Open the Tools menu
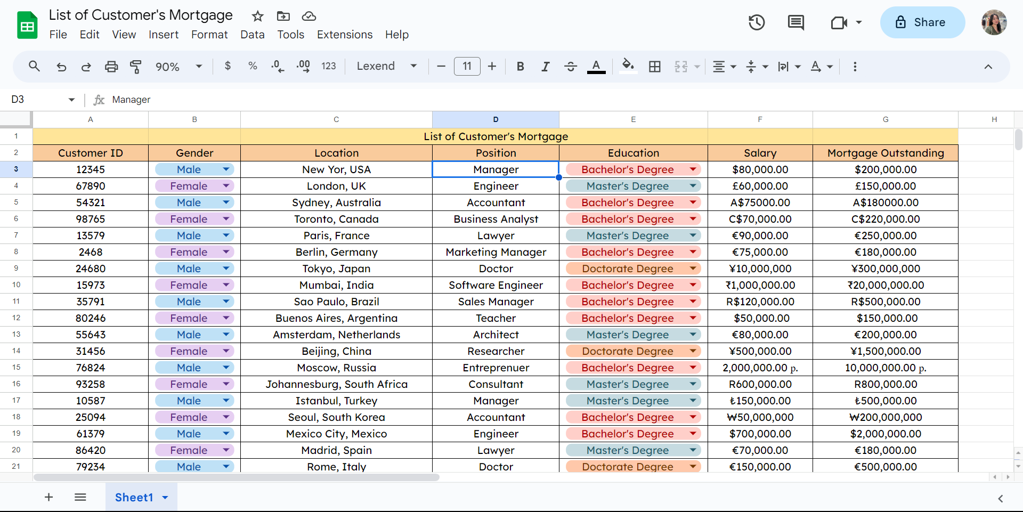Screen dimensions: 1023x512 click(x=290, y=35)
